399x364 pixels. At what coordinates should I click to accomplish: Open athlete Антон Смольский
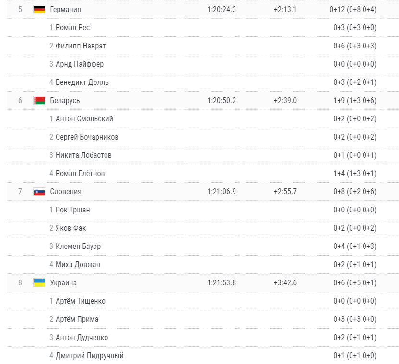pos(84,118)
